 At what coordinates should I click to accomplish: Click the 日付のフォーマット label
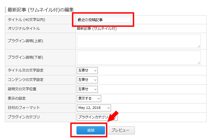pos(24,108)
